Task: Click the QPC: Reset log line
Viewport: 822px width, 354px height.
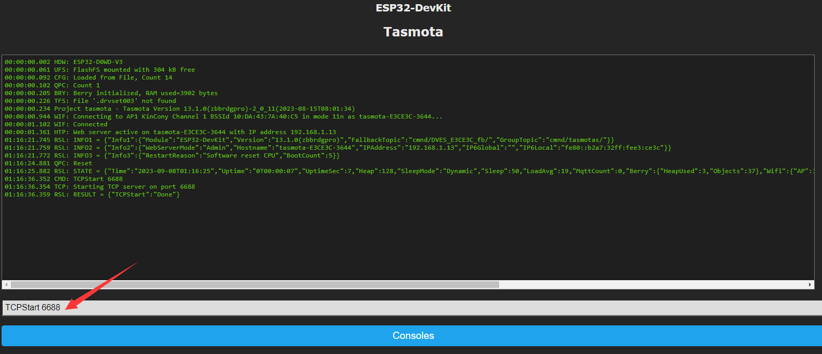Action: coord(48,163)
